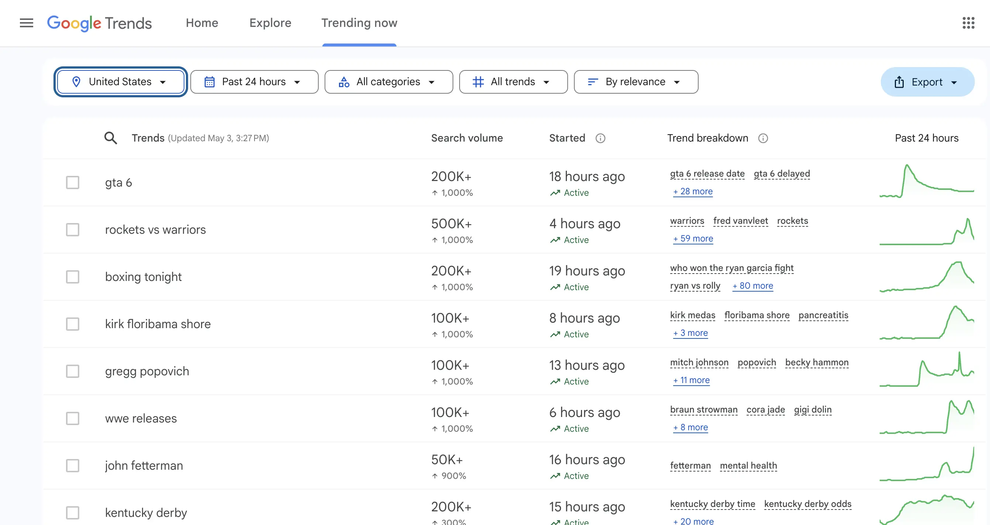This screenshot has height=525, width=990.
Task: Click who won the ryan garcia fight
Action: (x=732, y=268)
